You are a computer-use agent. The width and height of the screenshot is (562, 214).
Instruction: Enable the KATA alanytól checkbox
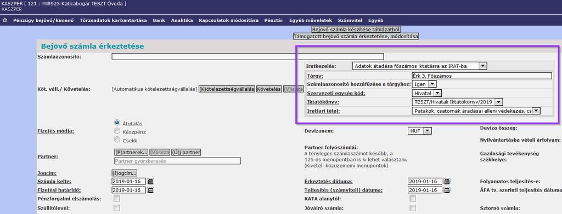pos(413,199)
